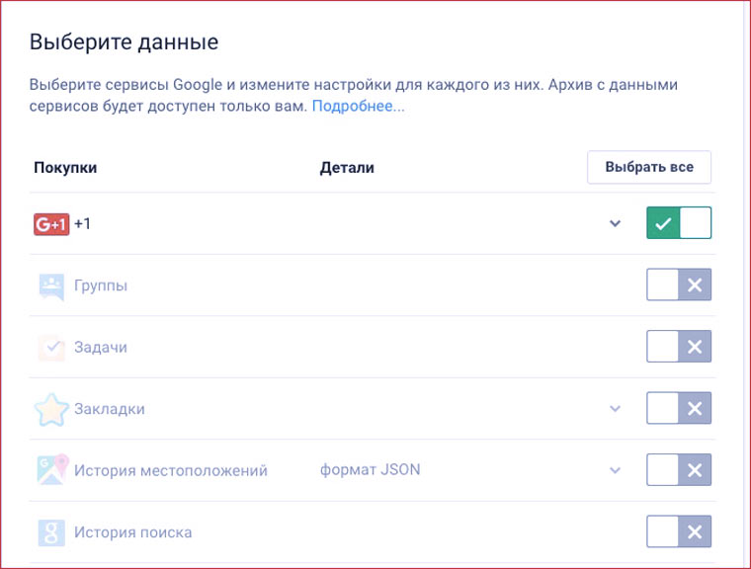Disable the +1 data toggle
751x569 pixels.
click(679, 223)
